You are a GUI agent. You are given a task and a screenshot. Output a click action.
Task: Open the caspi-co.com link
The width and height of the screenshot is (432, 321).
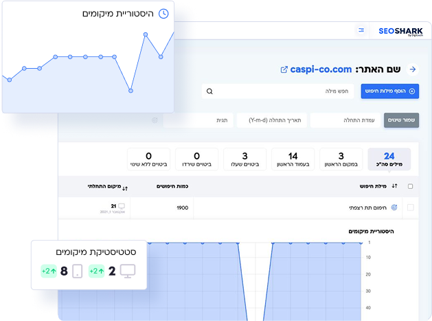coord(321,69)
